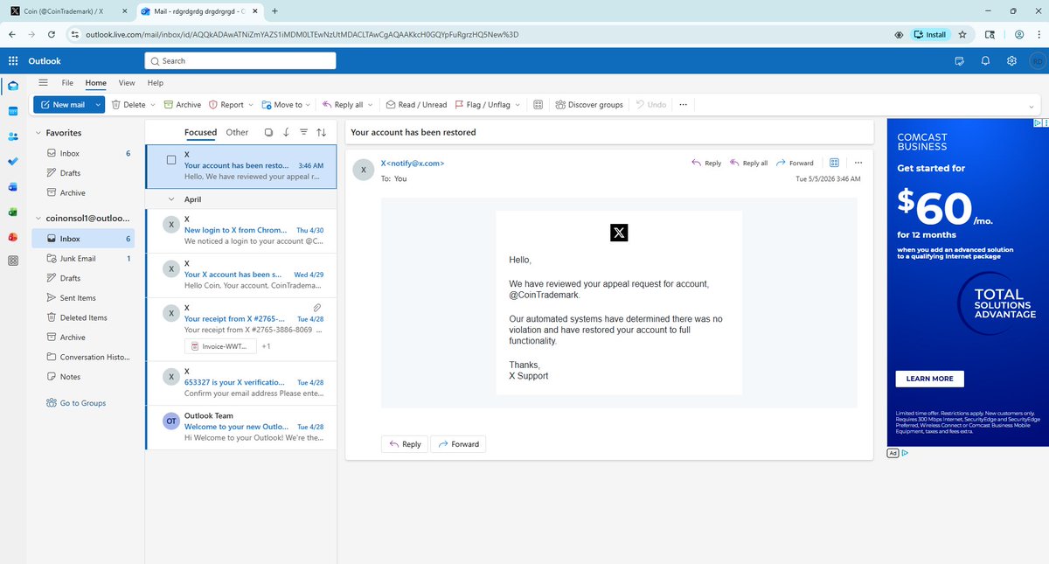Viewport: 1049px width, 564px height.
Task: Click the attachment paperclip on receipt email
Action: [316, 308]
